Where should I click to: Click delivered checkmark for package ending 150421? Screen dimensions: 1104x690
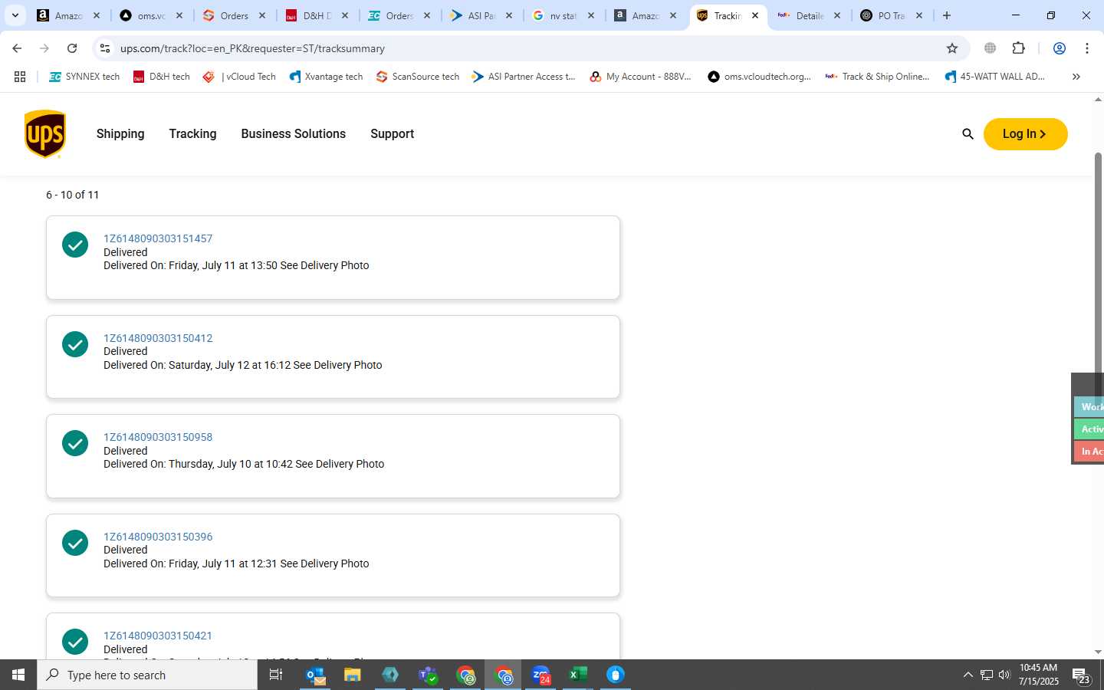click(75, 642)
